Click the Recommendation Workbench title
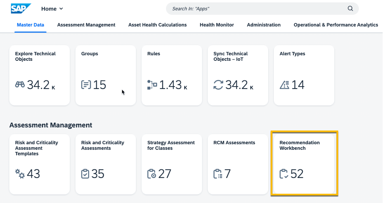This screenshot has width=383, height=203. pos(300,145)
